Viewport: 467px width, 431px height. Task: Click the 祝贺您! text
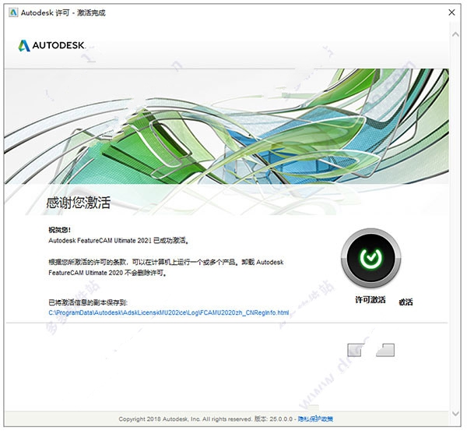pos(60,230)
